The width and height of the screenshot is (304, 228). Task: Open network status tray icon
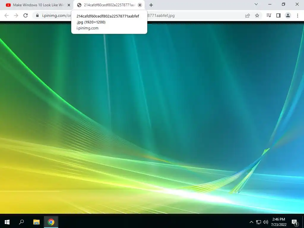[x=259, y=222]
